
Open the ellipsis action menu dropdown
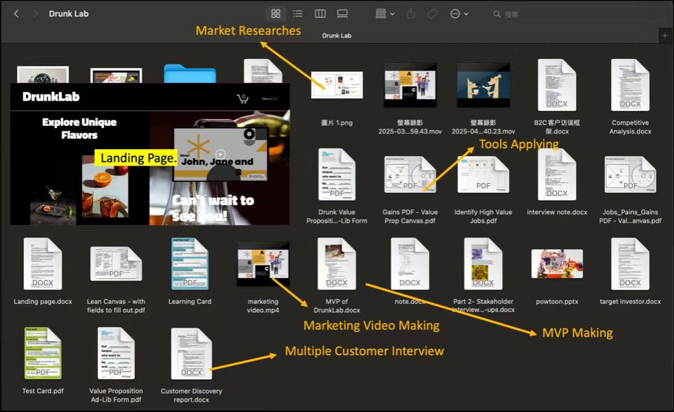(459, 14)
